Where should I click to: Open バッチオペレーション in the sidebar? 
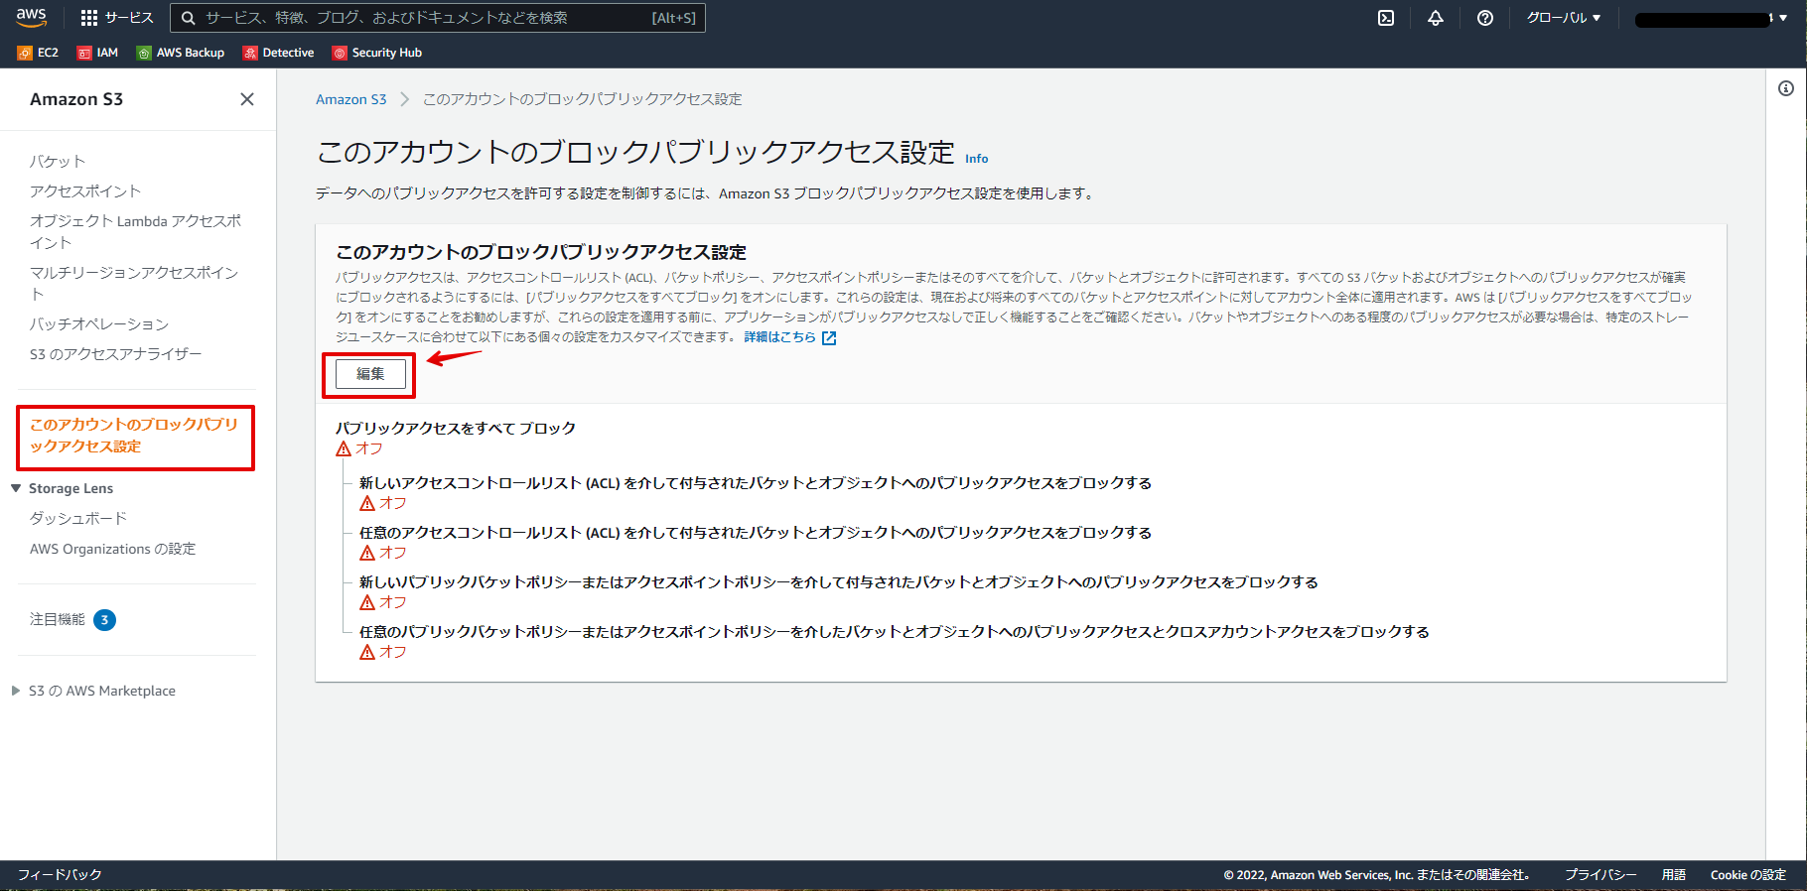[x=99, y=323]
